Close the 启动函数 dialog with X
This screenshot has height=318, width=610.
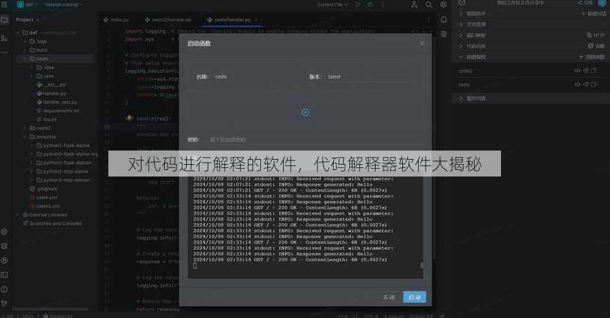point(422,43)
